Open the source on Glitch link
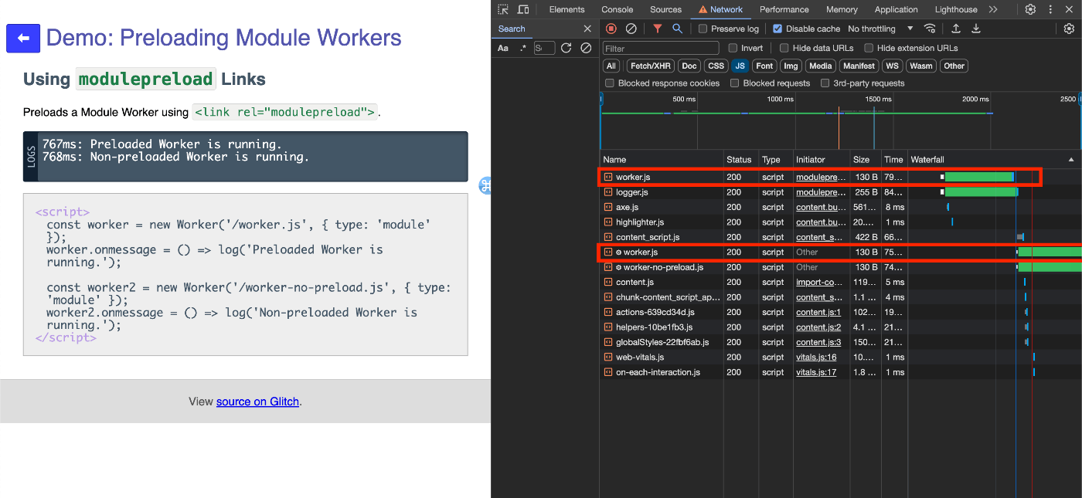Viewport: 1082px width, 498px height. click(257, 401)
